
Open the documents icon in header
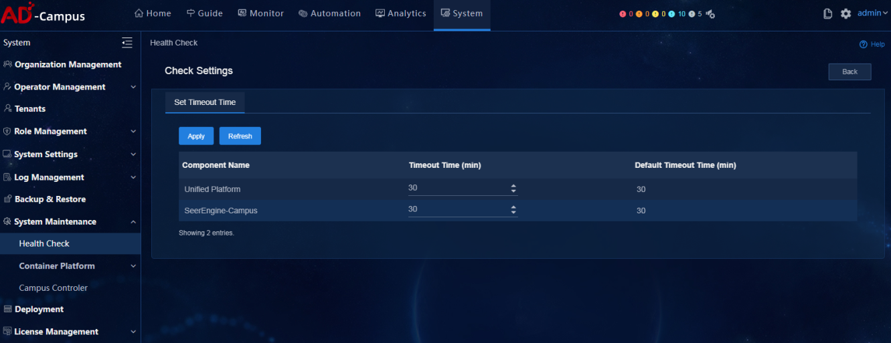828,13
